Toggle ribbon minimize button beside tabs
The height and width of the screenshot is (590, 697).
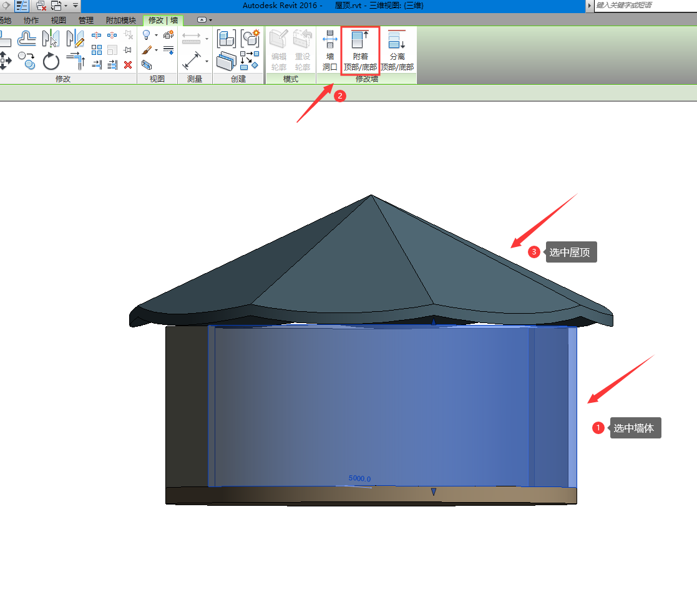202,20
